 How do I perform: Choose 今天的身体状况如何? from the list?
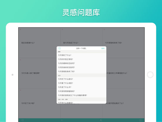pos(81,67)
